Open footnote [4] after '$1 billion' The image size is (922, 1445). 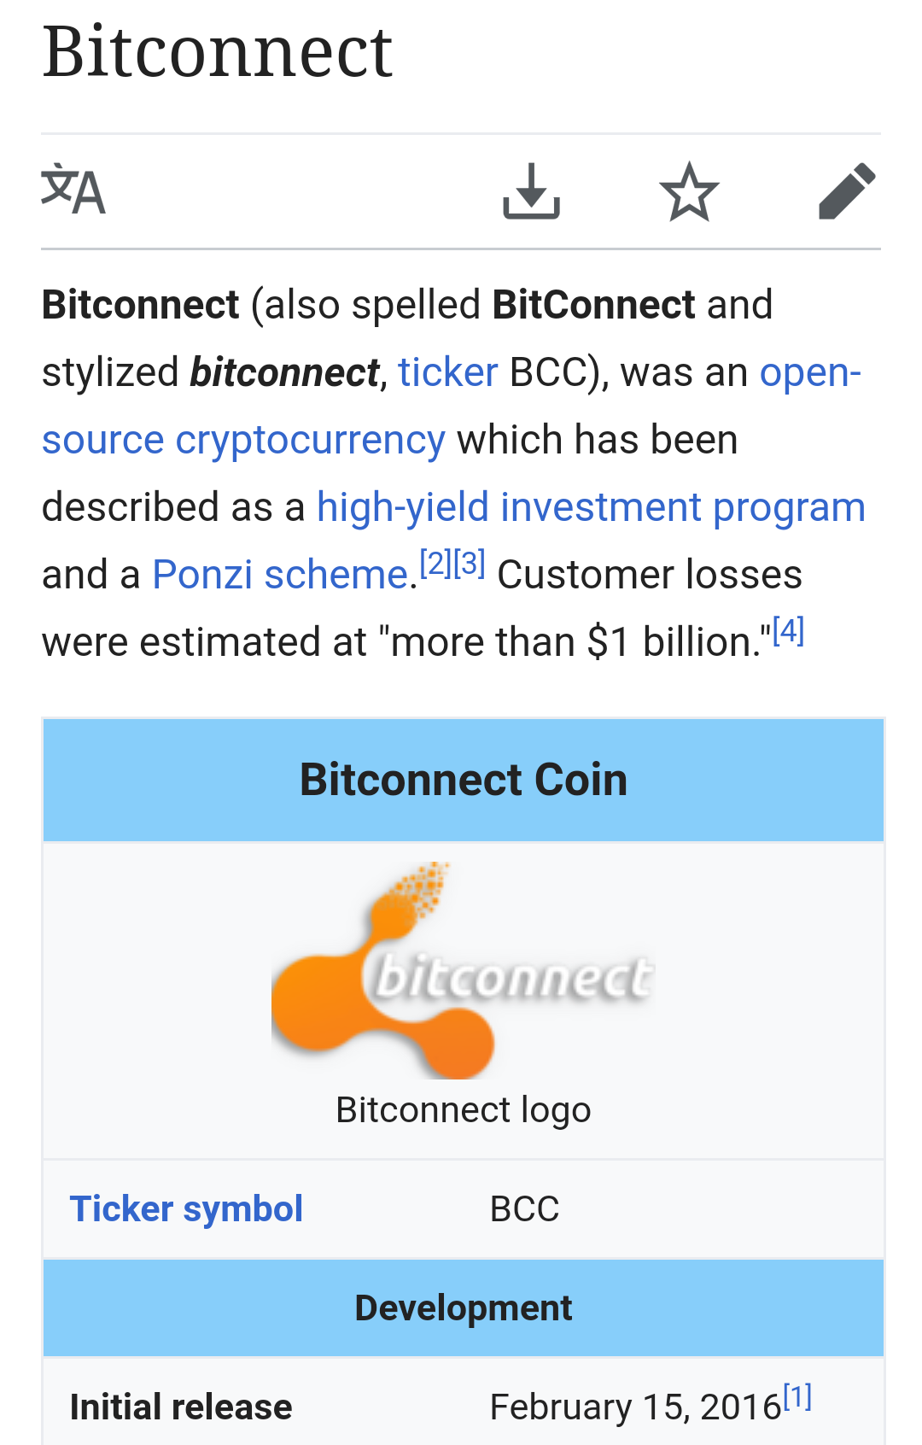(788, 631)
